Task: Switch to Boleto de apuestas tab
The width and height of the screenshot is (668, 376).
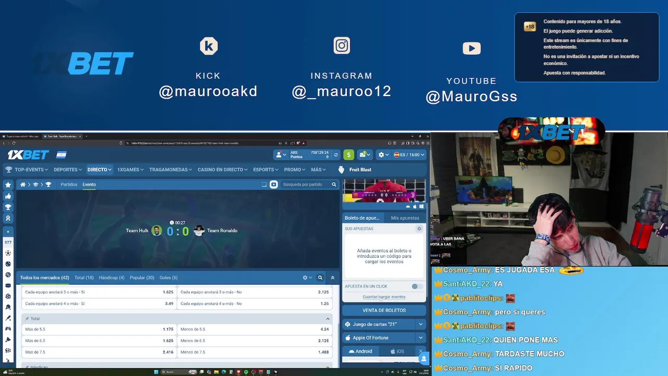Action: [x=362, y=218]
